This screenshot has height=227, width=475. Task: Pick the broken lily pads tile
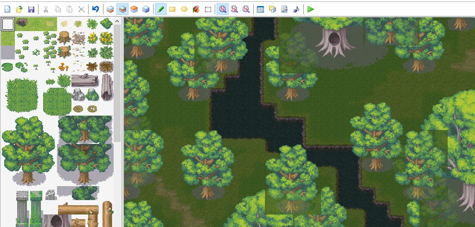tap(21, 67)
